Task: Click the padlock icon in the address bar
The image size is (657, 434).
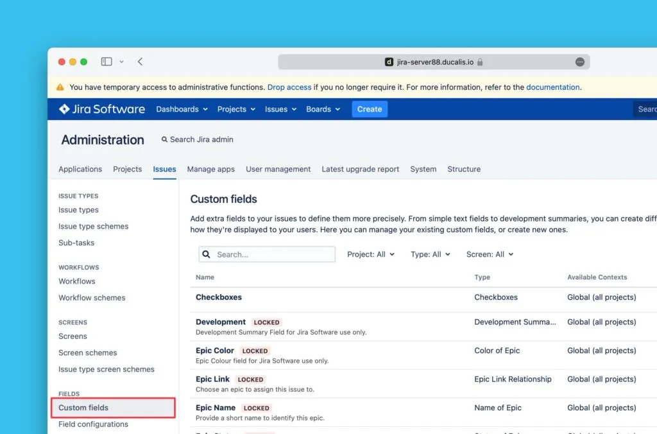Action: [480, 62]
